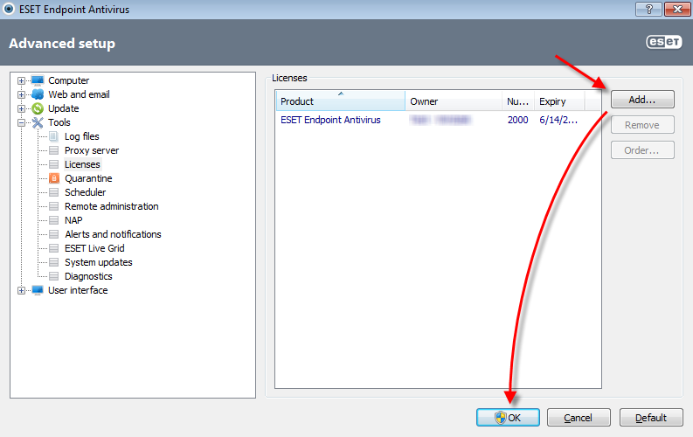The width and height of the screenshot is (693, 437).
Task: Click the ESET logo in header
Action: (664, 42)
